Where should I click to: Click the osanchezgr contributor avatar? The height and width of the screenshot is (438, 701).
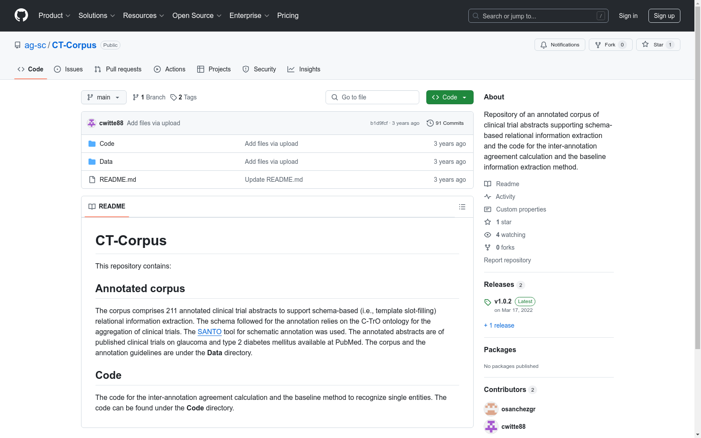pos(491,409)
